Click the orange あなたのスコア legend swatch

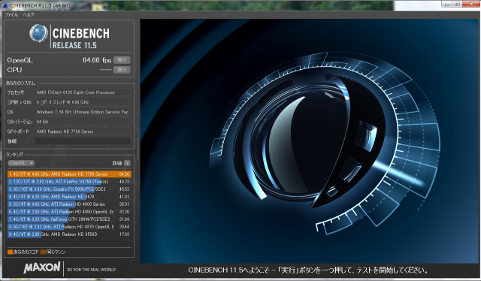click(10, 252)
